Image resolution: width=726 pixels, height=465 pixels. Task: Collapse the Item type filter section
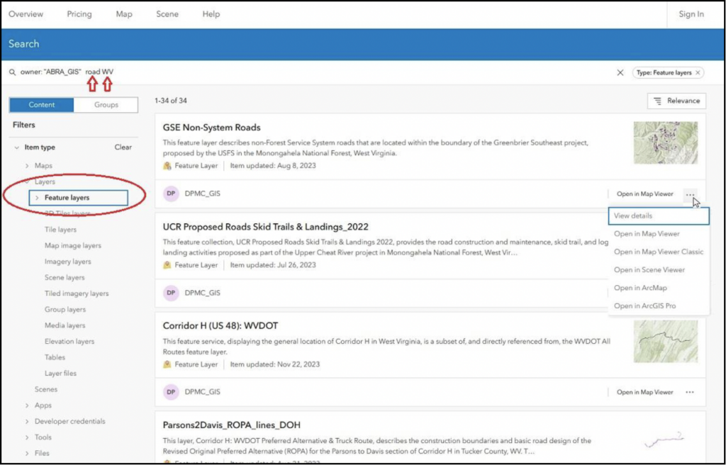tap(17, 147)
